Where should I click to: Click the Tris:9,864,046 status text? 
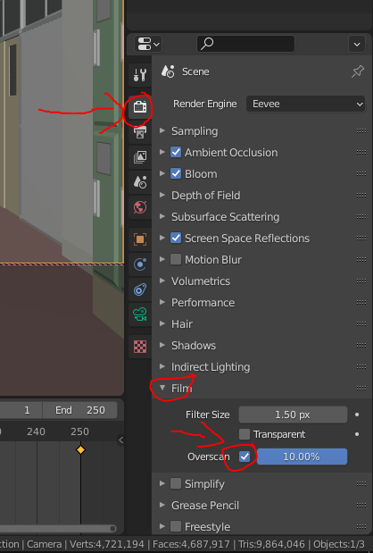click(271, 544)
